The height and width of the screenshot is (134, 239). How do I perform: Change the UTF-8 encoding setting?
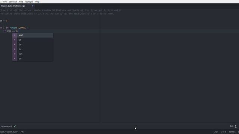coord(224,132)
